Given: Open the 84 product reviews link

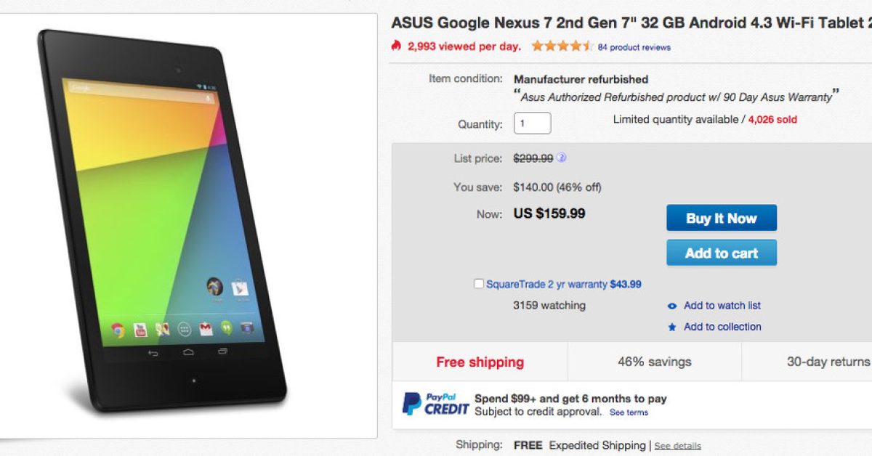Looking at the screenshot, I should point(634,47).
